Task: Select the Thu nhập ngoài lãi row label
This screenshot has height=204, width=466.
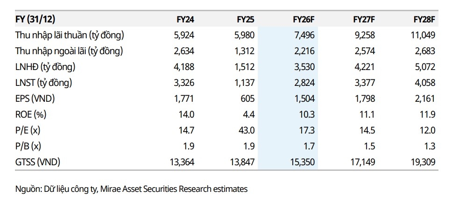Action: point(69,51)
